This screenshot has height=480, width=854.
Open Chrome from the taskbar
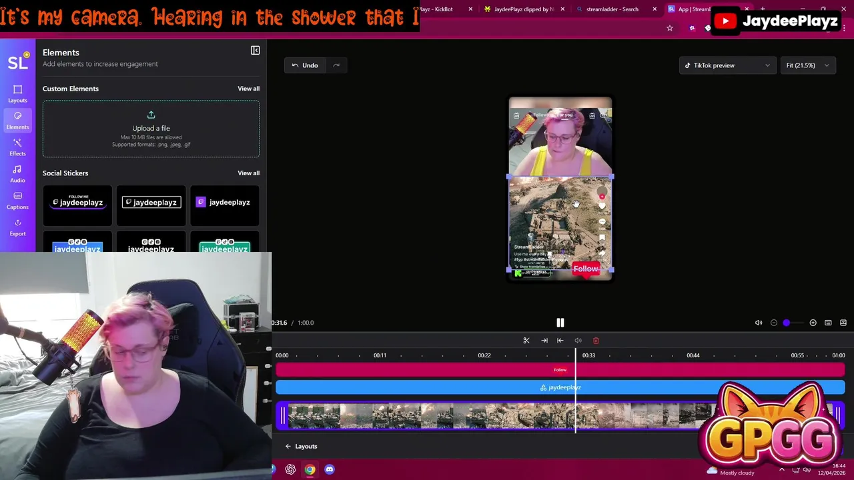pos(310,469)
